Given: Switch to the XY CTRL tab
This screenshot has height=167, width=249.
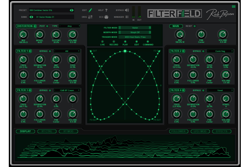Looking at the screenshot, I should coord(47,131).
